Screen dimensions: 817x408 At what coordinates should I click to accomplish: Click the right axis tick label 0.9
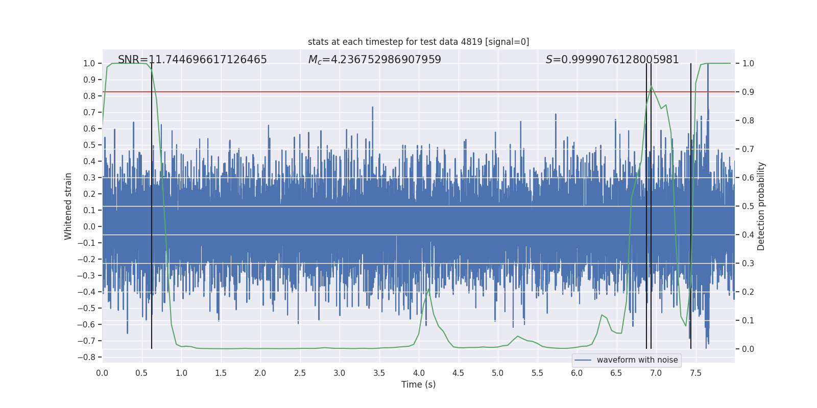coord(748,92)
